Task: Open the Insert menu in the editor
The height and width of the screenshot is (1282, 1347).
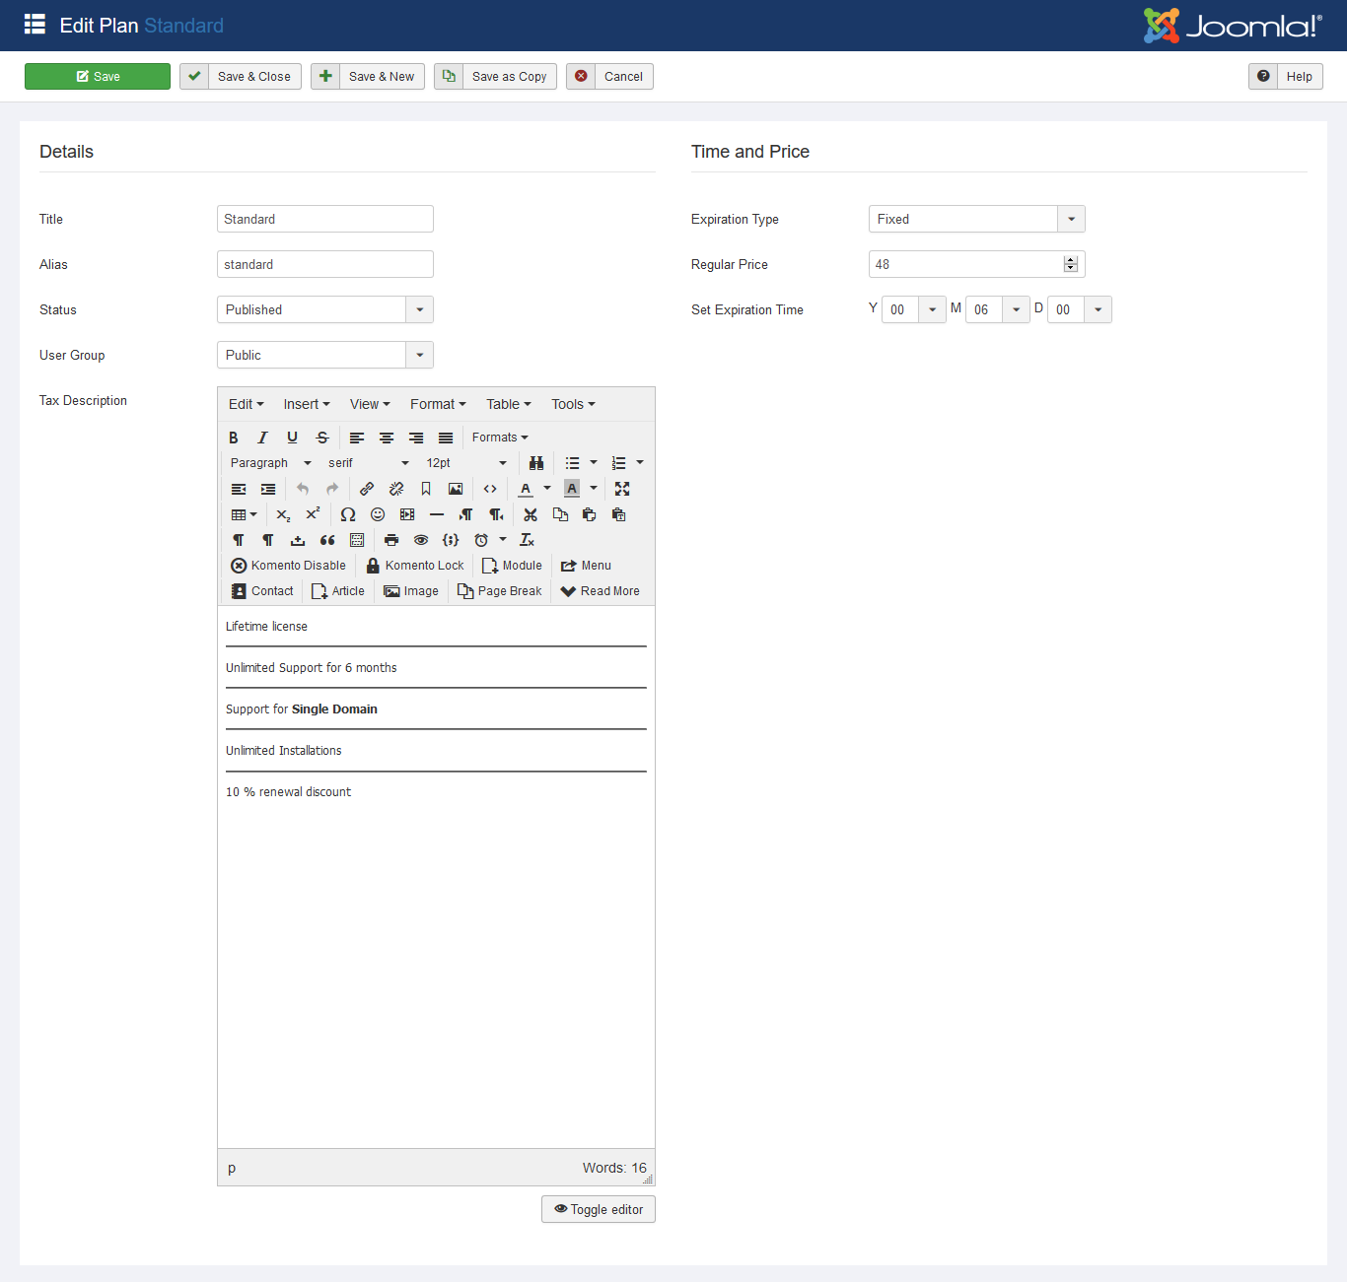Action: pyautogui.click(x=306, y=404)
